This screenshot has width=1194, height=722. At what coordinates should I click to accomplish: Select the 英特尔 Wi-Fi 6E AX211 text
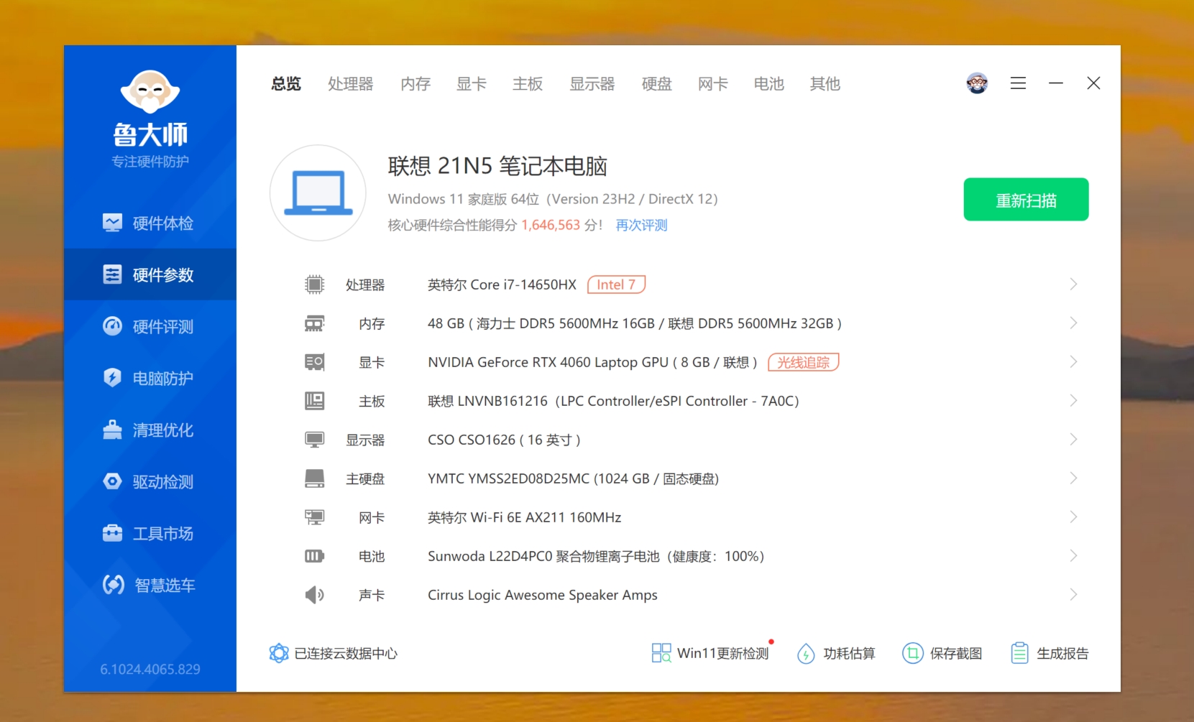point(524,517)
